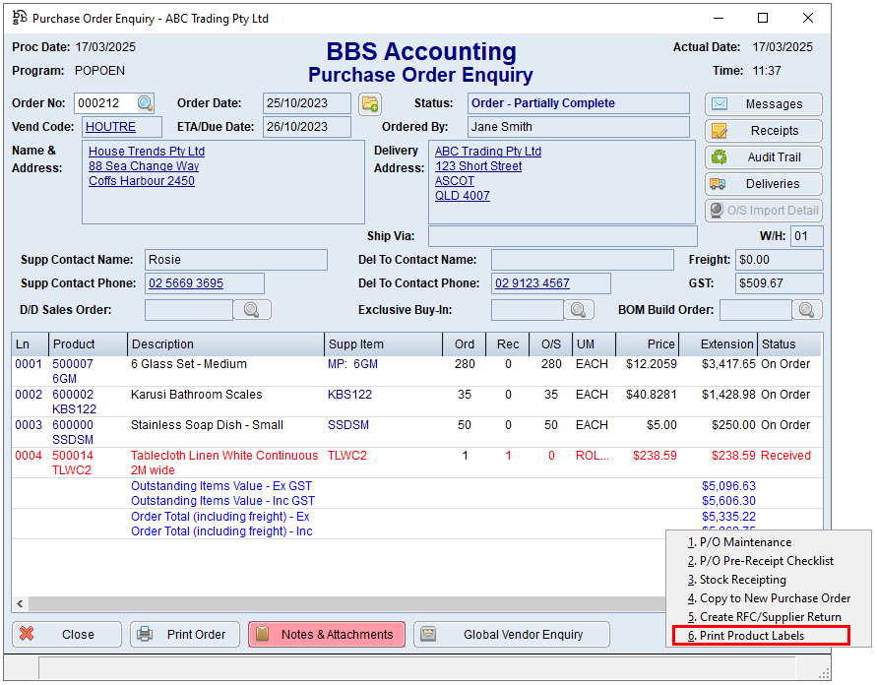Click the supplier phone 02 5669 3695 link

[x=186, y=283]
